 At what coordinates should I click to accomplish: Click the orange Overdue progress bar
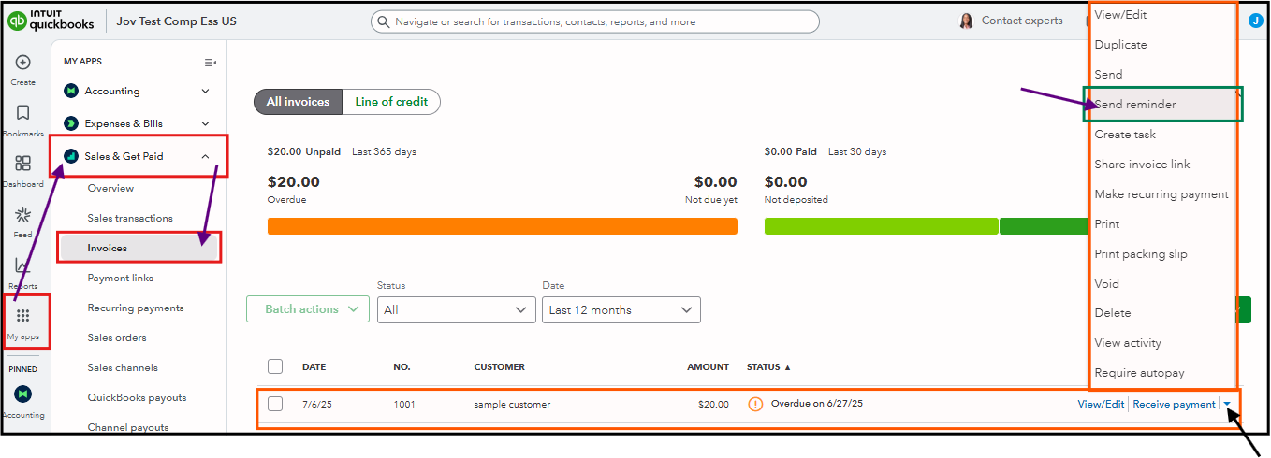click(502, 226)
